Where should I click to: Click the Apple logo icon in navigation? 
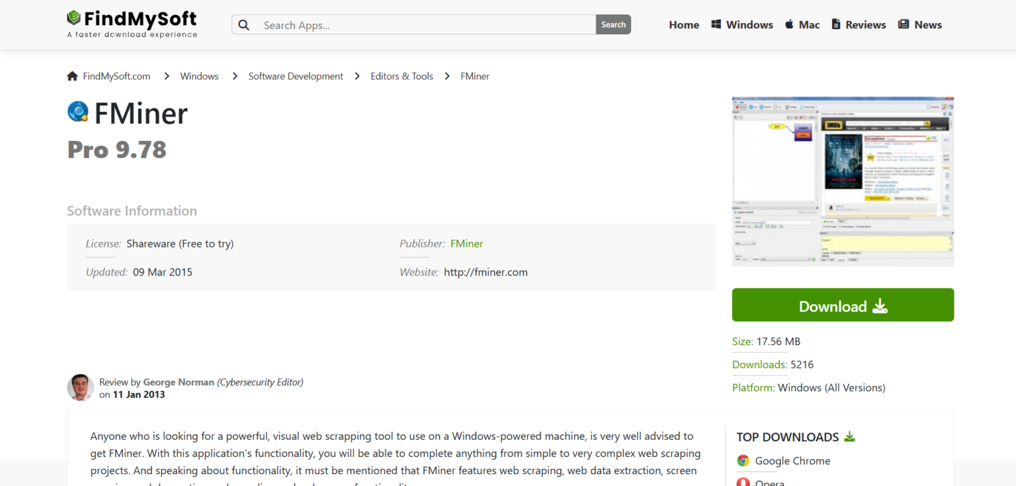789,24
